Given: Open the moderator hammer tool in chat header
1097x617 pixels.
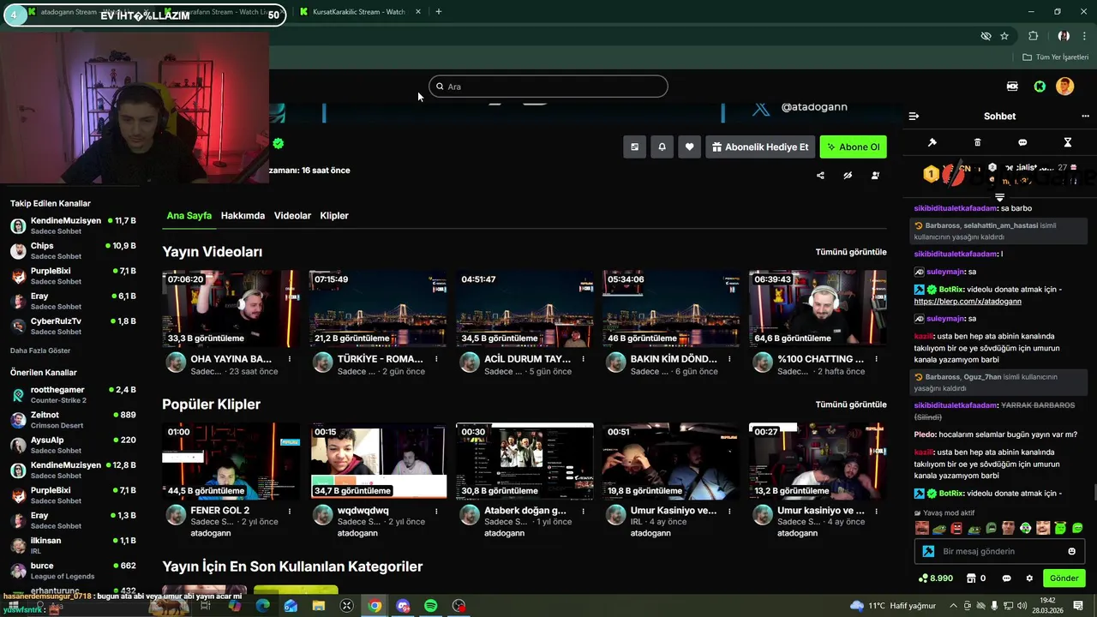Looking at the screenshot, I should coord(932,142).
